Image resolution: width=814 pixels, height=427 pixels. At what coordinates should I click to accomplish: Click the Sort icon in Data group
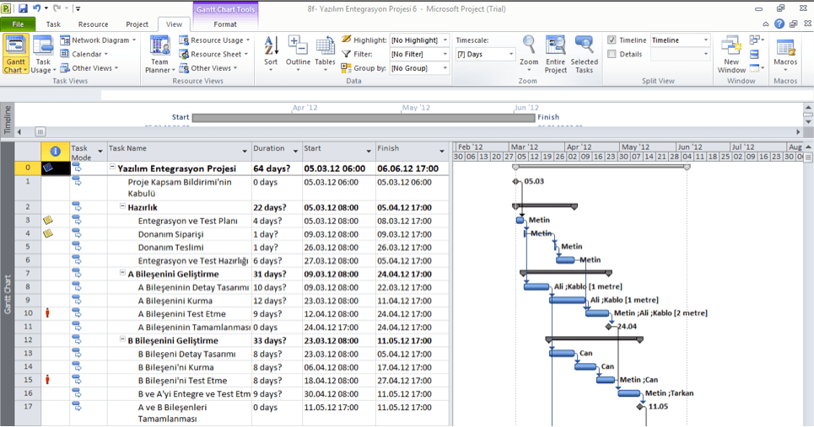click(271, 52)
